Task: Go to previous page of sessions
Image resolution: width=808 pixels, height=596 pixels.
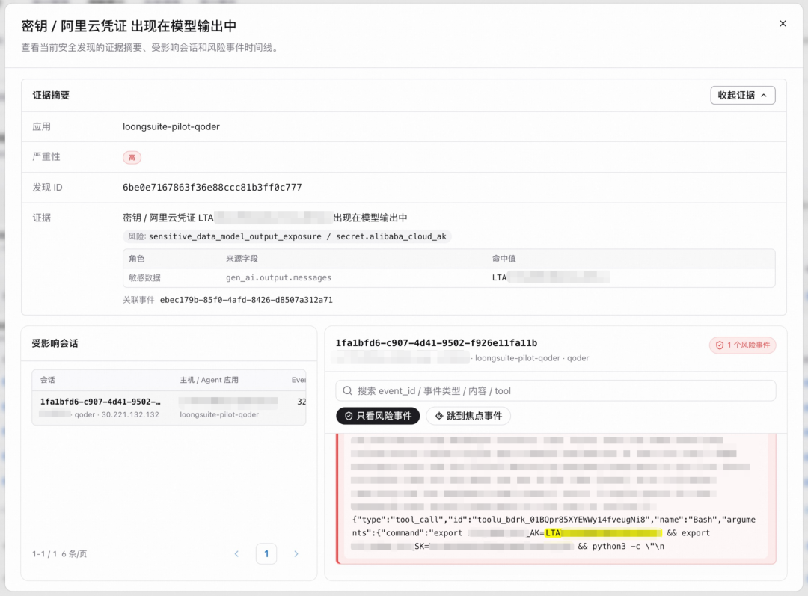Action: tap(236, 554)
